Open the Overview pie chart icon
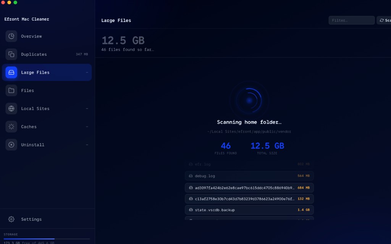Screen dimensions: 391x244 tap(11, 36)
